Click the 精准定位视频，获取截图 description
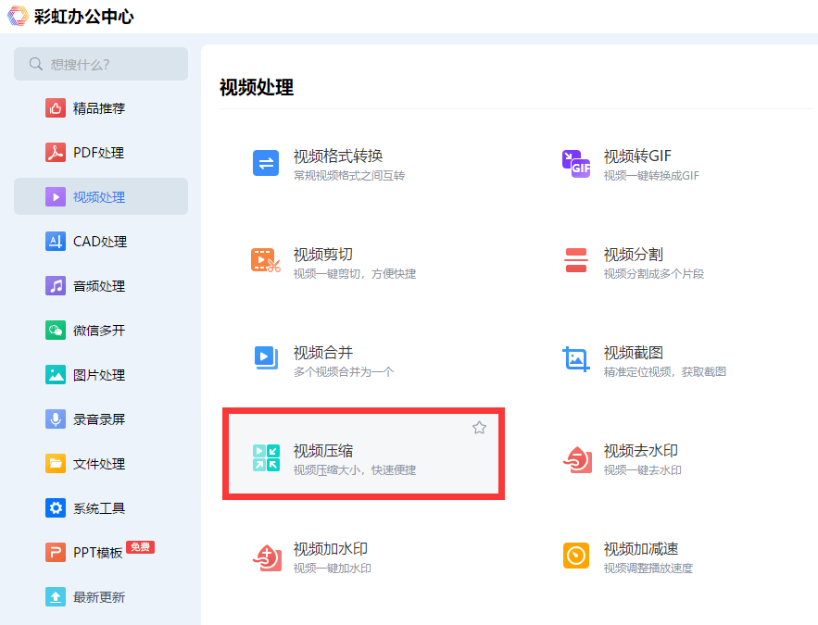The image size is (818, 625). (664, 371)
